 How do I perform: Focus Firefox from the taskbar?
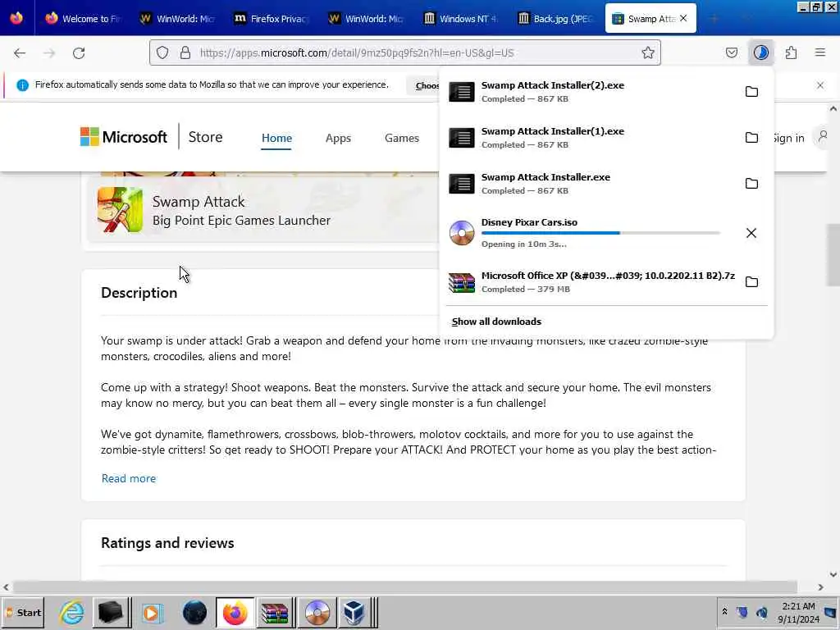click(235, 612)
